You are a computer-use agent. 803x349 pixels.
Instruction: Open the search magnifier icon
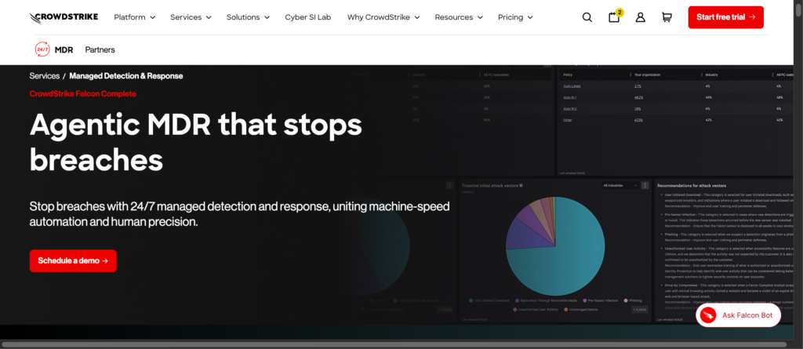587,17
